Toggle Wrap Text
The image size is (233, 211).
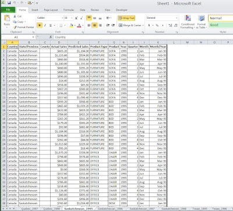[126, 18]
